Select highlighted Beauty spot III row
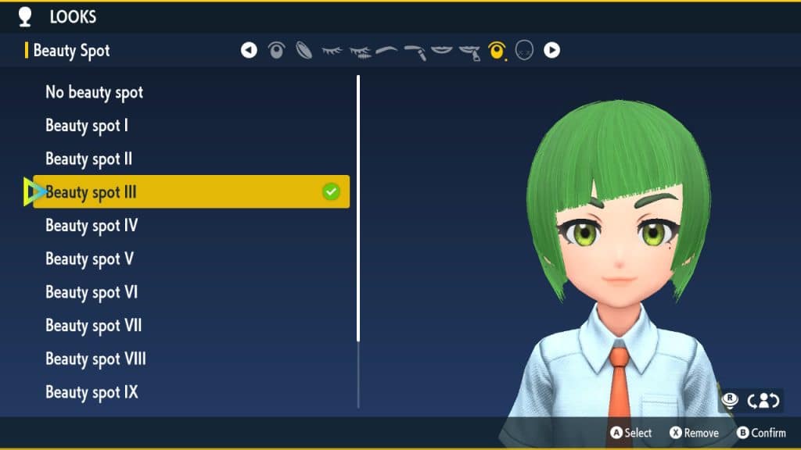This screenshot has height=450, width=801. click(191, 192)
